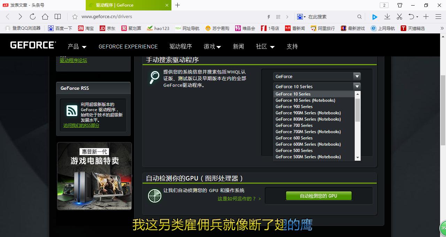Expand the 产品 navigation menu

pyautogui.click(x=77, y=47)
